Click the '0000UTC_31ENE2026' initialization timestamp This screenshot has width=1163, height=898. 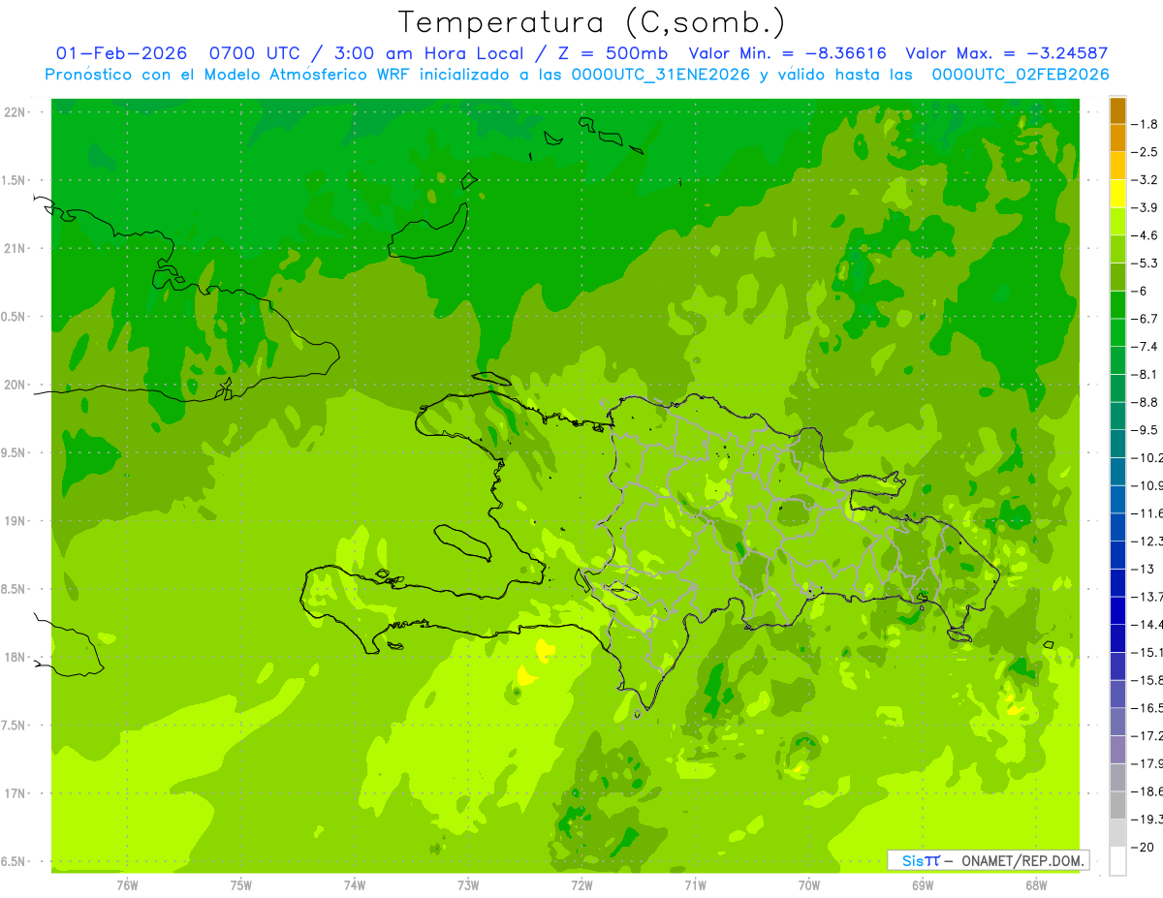661,75
